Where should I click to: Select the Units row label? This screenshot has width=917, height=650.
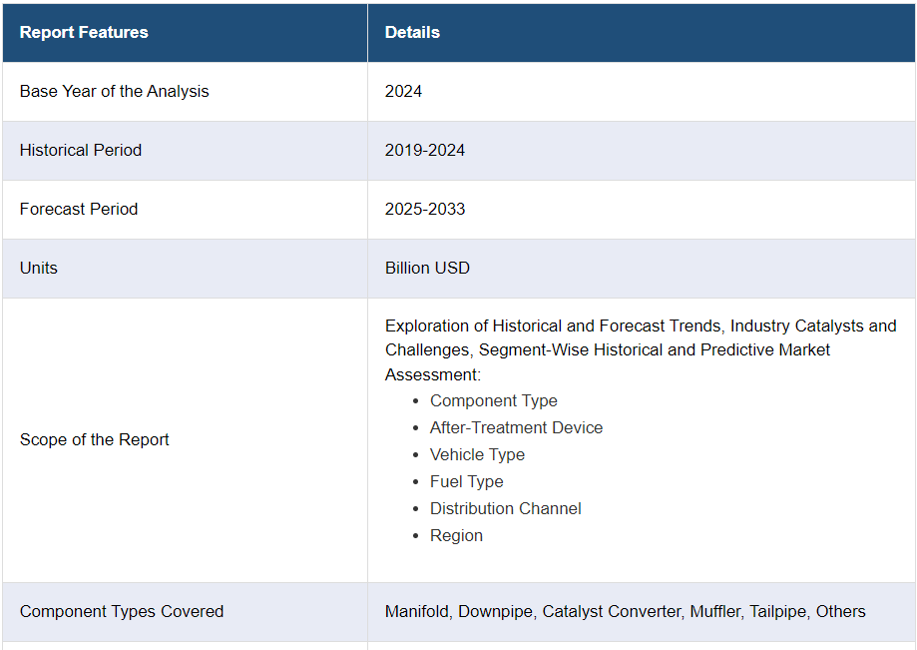[39, 268]
